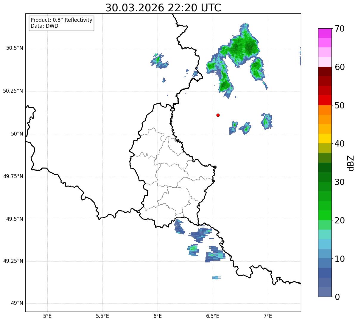Click the title '30.03.2026 22:20 UTC'
This screenshot has height=322, width=358.
pos(163,8)
